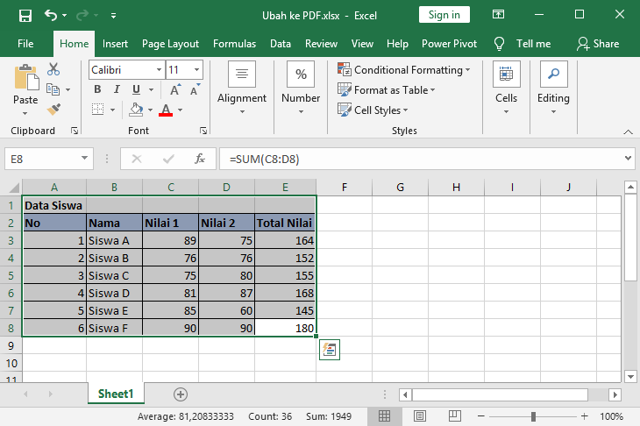Toggle Italic formatting
Image resolution: width=640 pixels, height=426 pixels.
pyautogui.click(x=117, y=89)
